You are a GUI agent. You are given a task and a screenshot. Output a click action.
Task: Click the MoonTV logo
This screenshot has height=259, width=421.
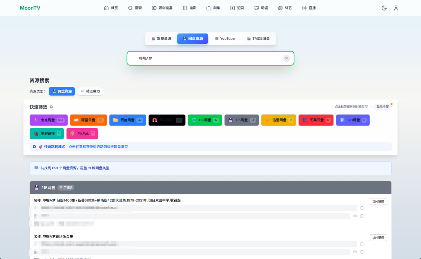pyautogui.click(x=30, y=8)
